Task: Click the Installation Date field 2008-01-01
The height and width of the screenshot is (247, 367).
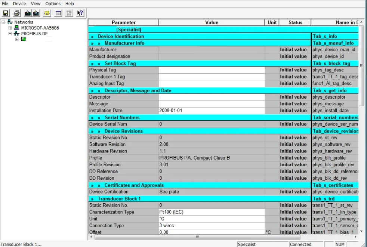Action: pyautogui.click(x=212, y=111)
